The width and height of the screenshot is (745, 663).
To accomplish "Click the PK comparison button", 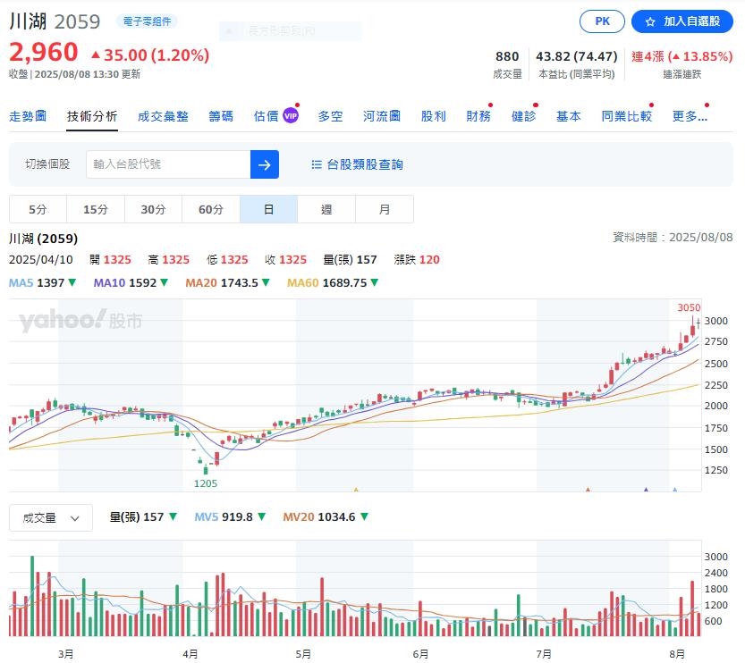I will 602,21.
